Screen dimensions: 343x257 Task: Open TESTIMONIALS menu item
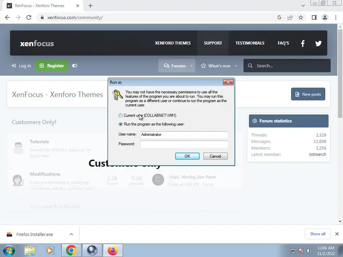(250, 43)
